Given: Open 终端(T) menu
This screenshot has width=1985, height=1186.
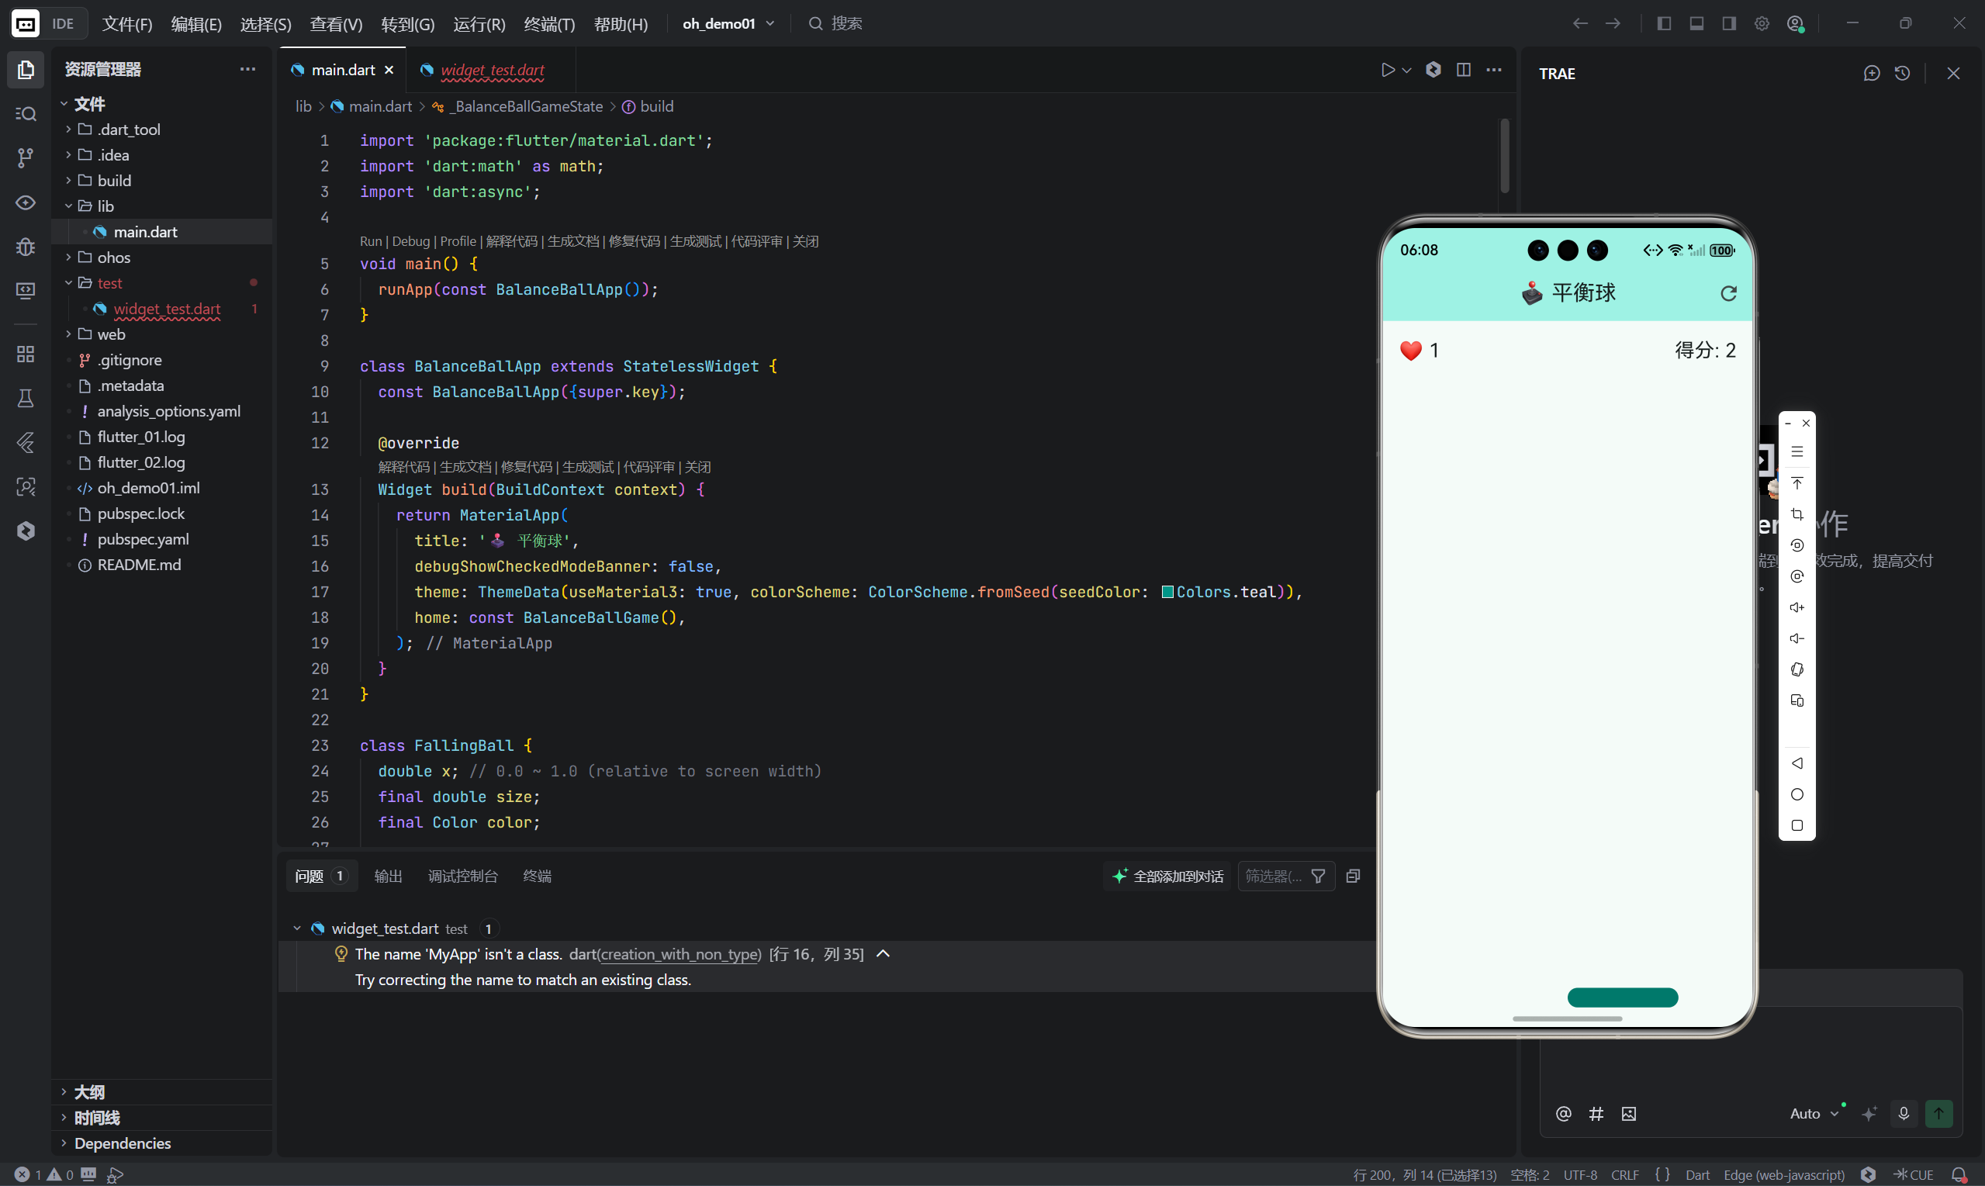Looking at the screenshot, I should click(x=549, y=24).
